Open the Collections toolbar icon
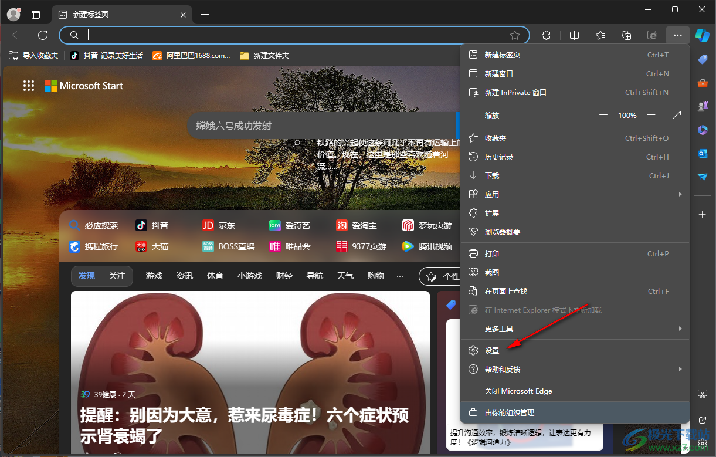 [x=626, y=35]
